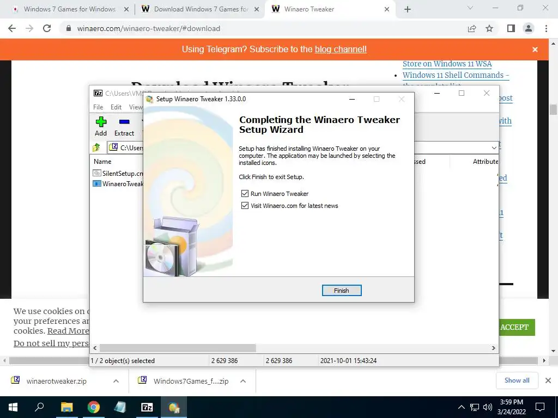
Task: Click Do not sell my personal info link
Action: click(x=51, y=343)
